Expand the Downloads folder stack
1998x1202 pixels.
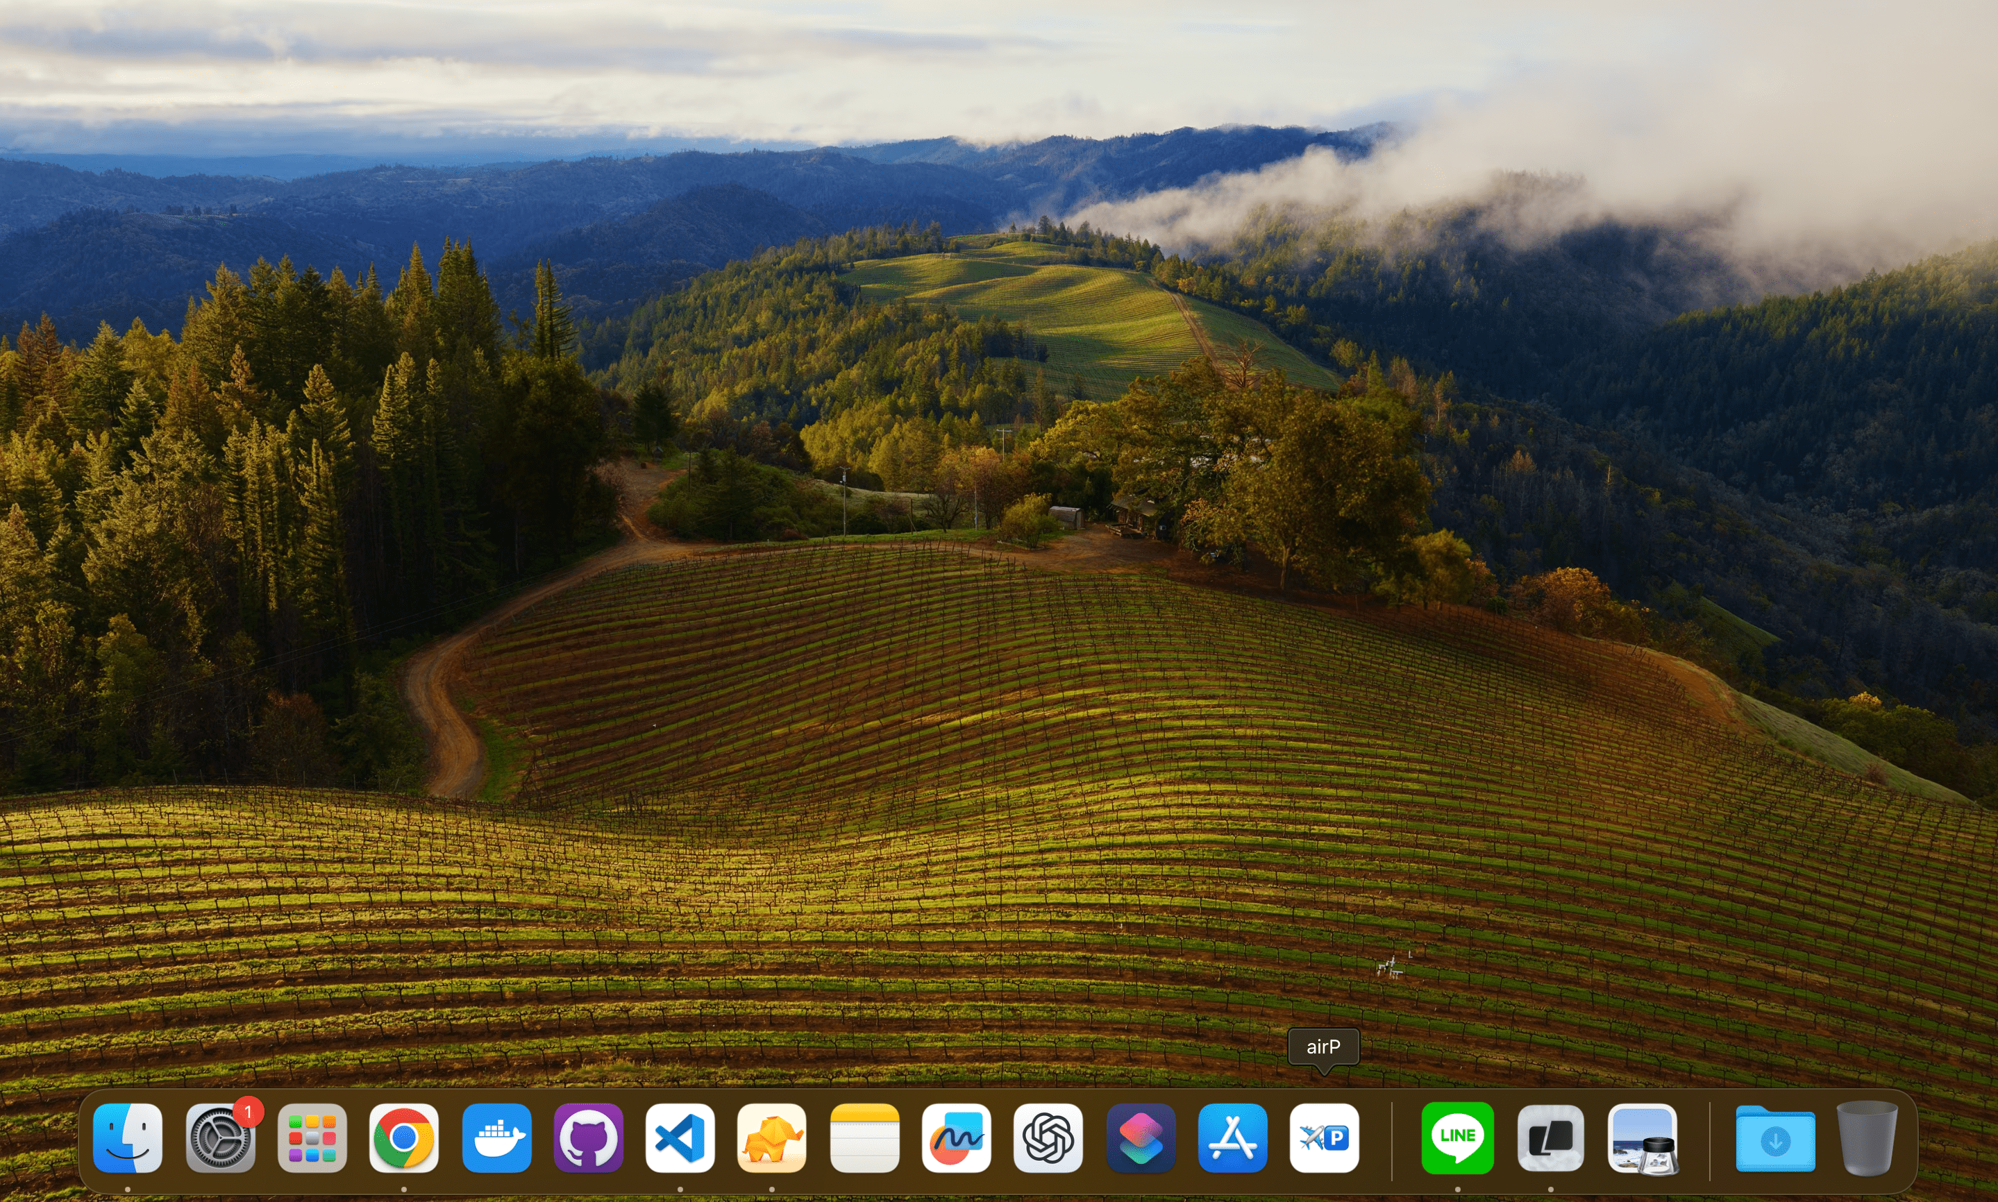click(x=1774, y=1138)
